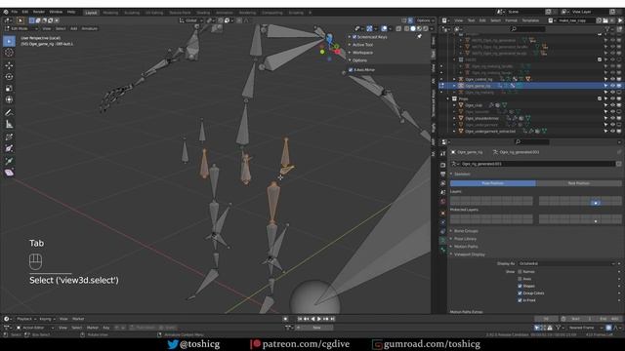Select the Shear tool
Viewport: 625px width, 351px height.
click(9, 173)
